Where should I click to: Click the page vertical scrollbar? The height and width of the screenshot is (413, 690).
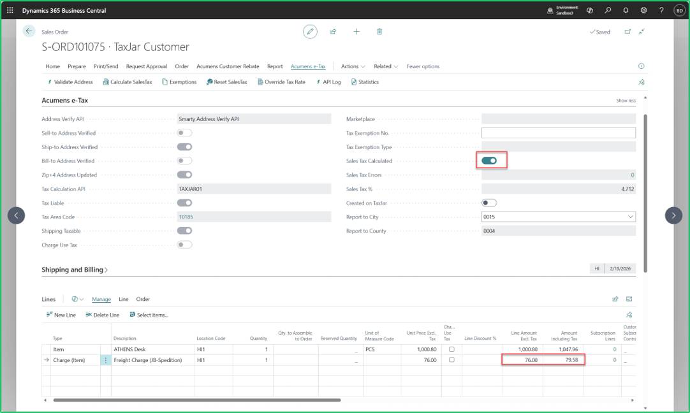pyautogui.click(x=645, y=194)
